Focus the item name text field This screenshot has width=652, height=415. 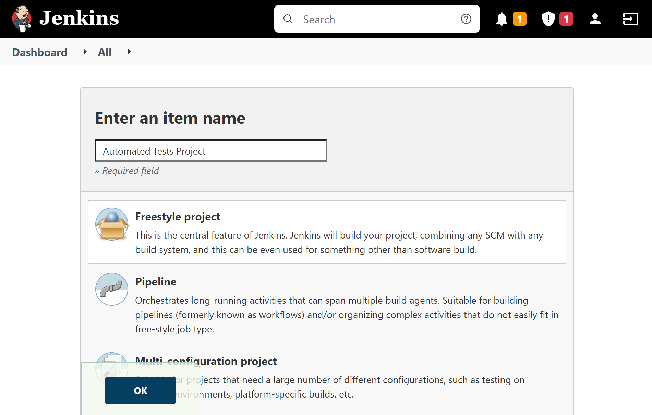210,151
